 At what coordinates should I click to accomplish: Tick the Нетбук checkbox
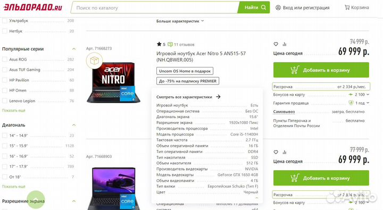4,31
